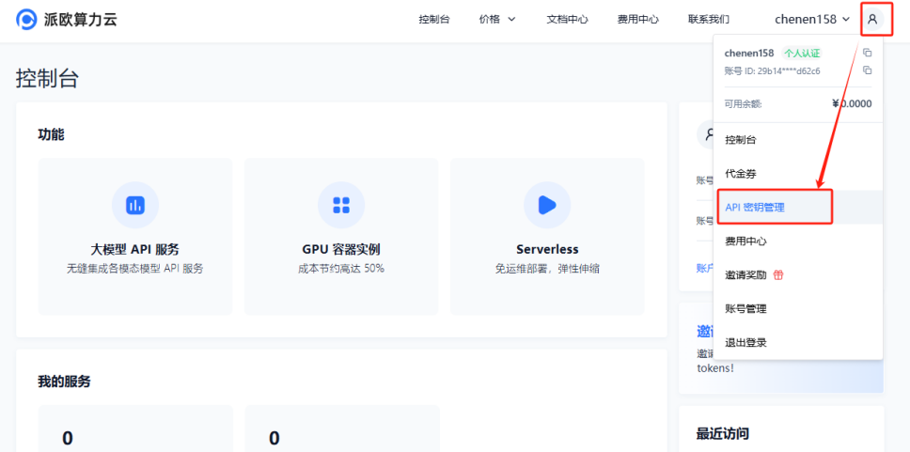The width and height of the screenshot is (910, 452).
Task: Click the GPU 容器实例 grid icon
Action: coord(341,205)
